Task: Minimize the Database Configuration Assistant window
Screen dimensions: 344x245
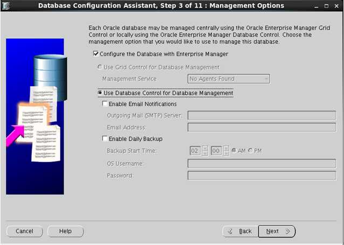Action: coord(317,6)
